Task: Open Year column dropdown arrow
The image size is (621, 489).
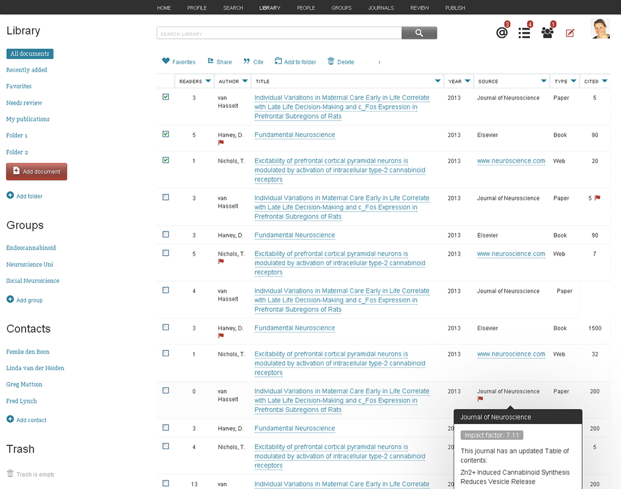Action: click(468, 81)
